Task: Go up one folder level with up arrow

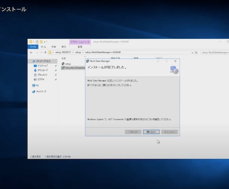Action: tap(45, 53)
